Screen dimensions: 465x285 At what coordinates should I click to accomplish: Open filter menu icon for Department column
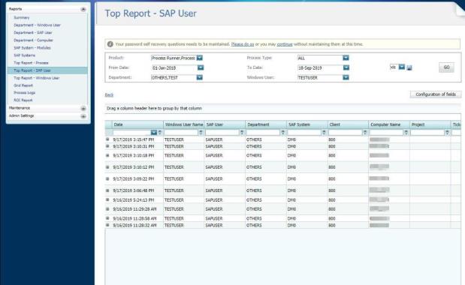point(283,132)
